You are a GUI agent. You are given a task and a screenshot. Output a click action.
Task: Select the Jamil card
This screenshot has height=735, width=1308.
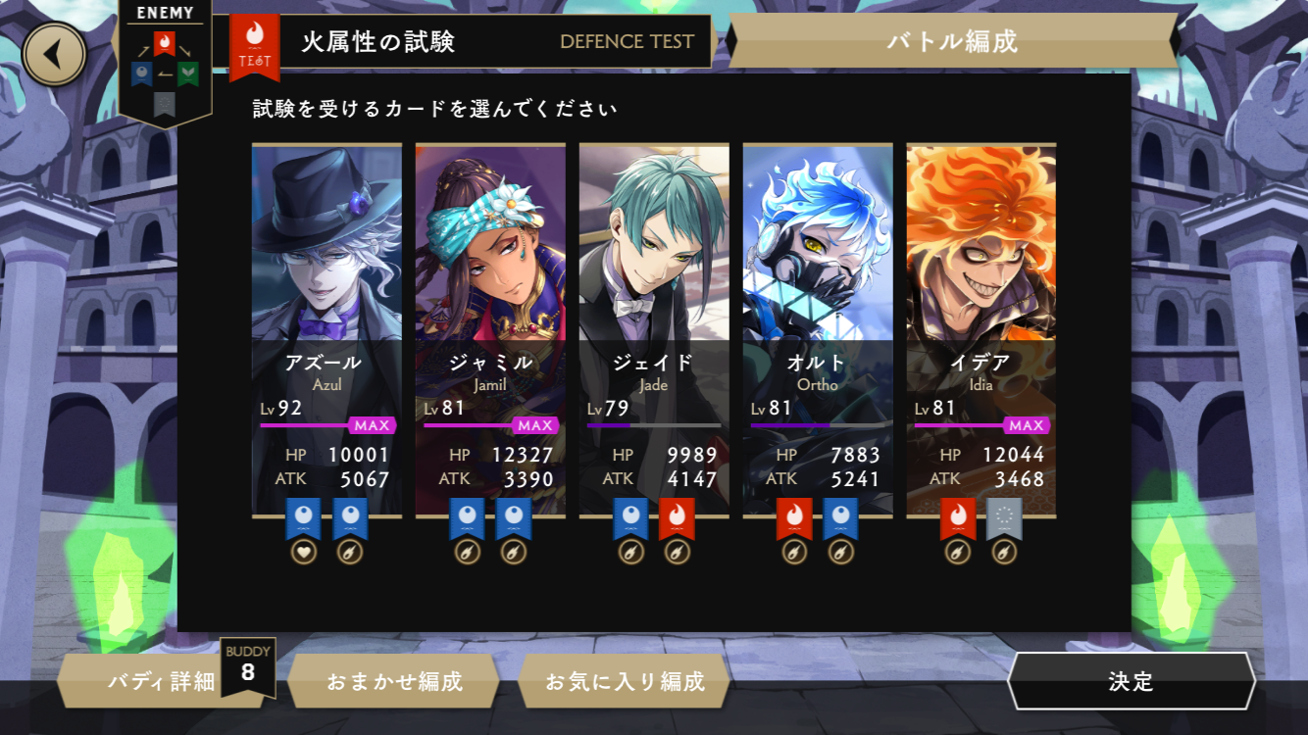point(490,330)
